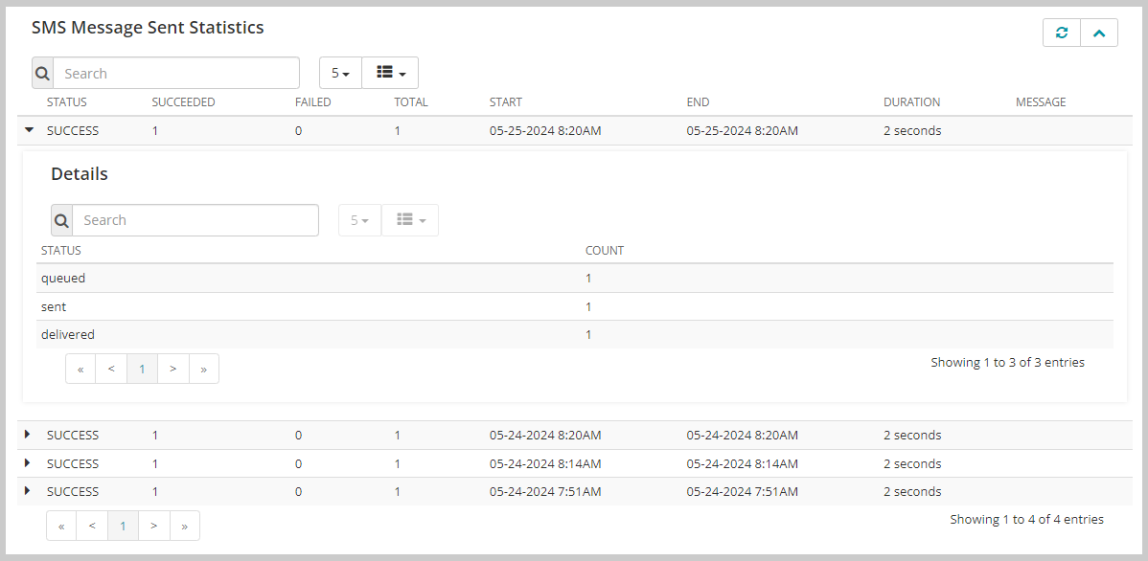Expand the 05-24-2024 7:51AM SUCCESS row

point(28,491)
